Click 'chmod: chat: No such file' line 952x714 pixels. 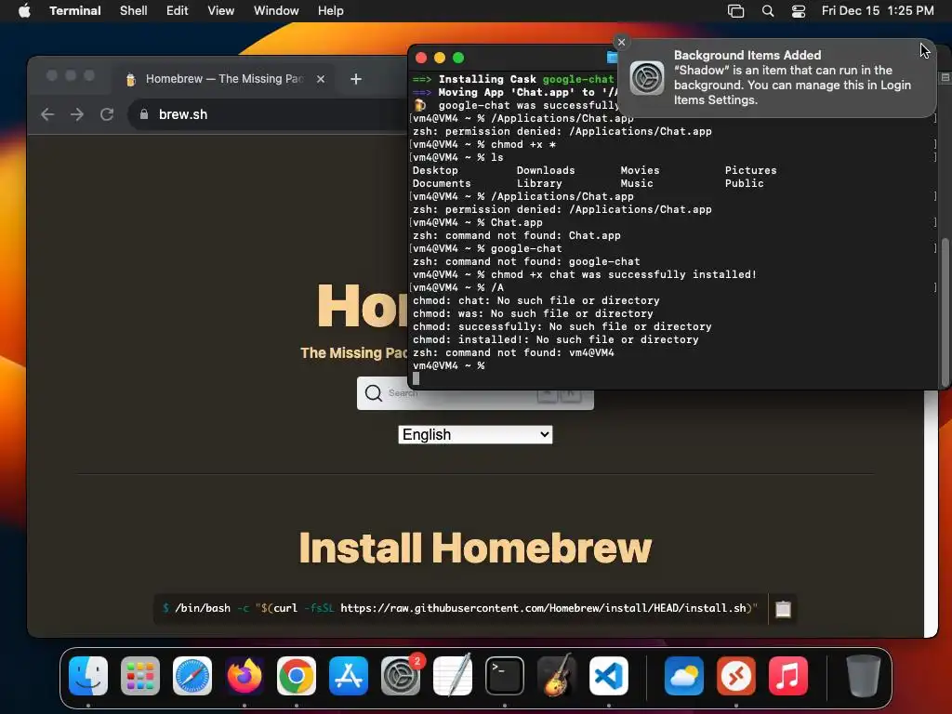536,300
